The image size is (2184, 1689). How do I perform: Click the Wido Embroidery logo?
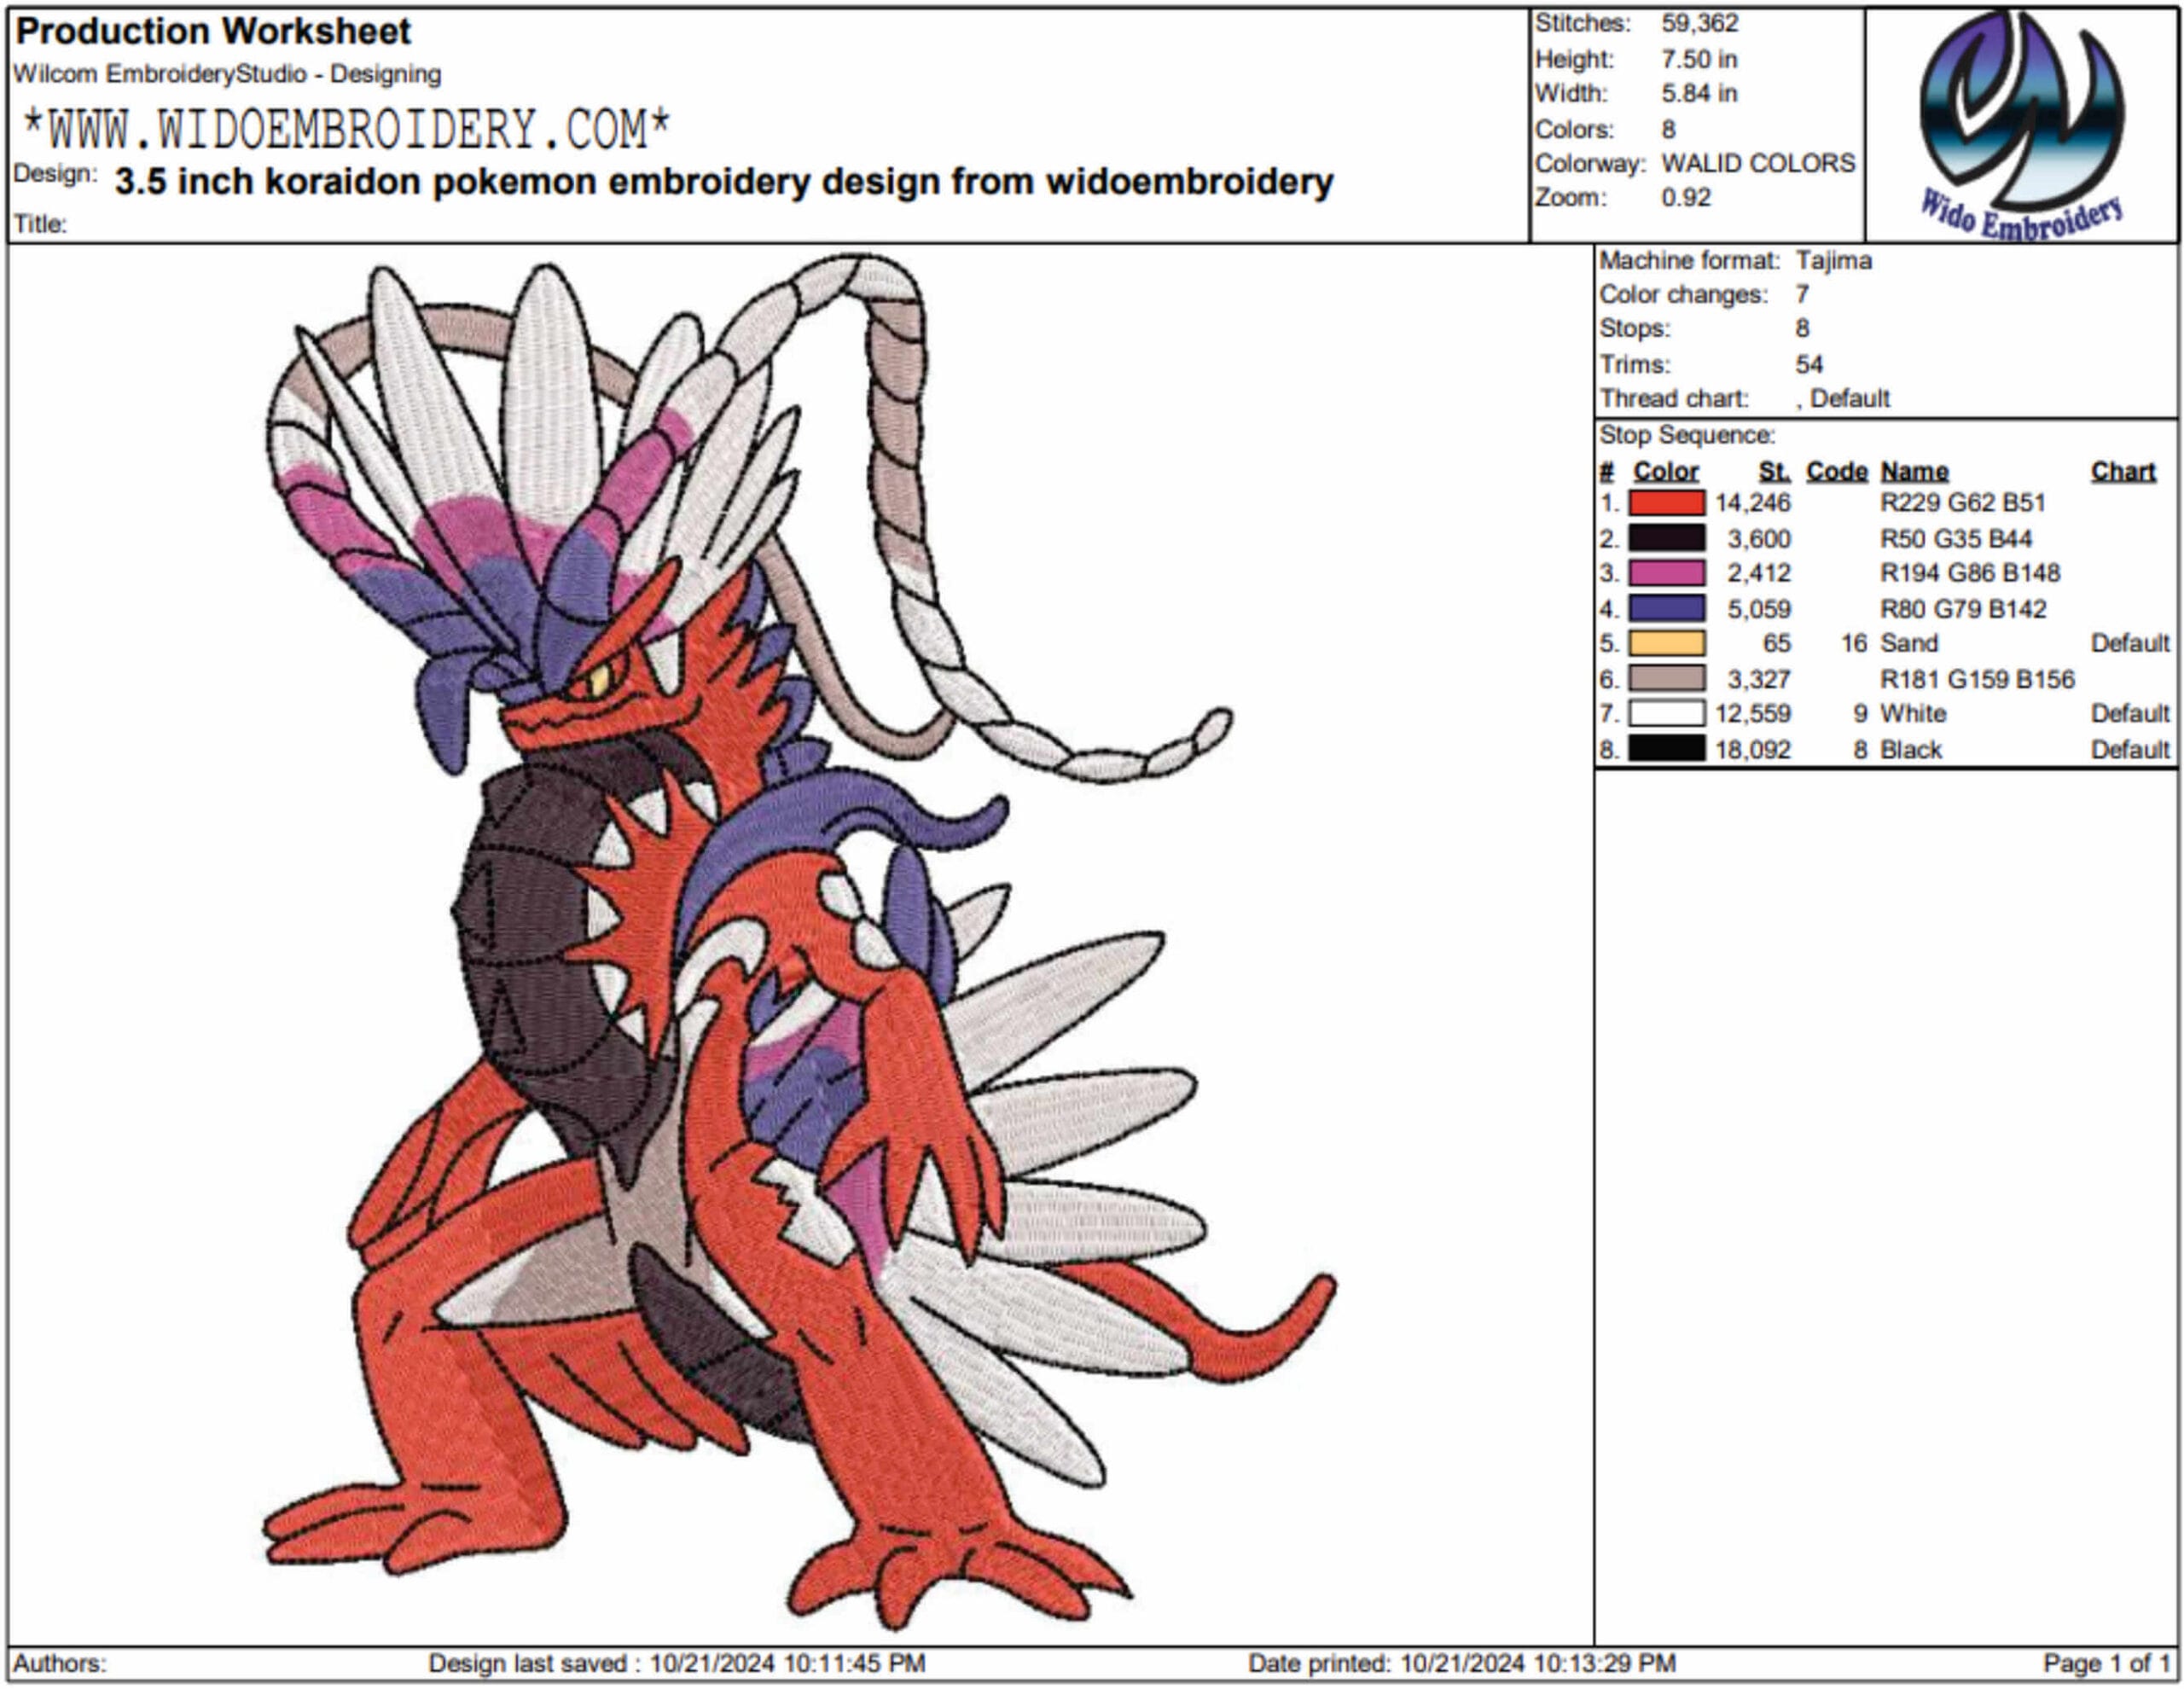[x=2021, y=125]
